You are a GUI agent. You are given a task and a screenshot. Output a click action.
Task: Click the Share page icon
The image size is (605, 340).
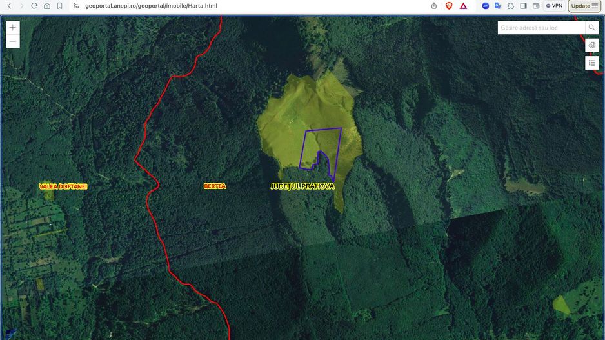pyautogui.click(x=434, y=6)
